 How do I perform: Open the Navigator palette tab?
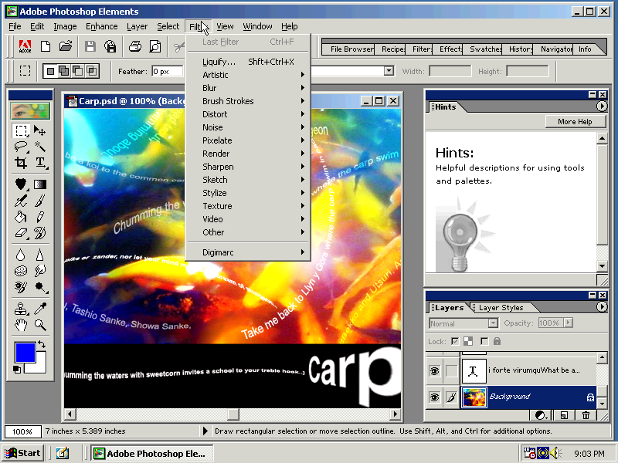coord(556,49)
